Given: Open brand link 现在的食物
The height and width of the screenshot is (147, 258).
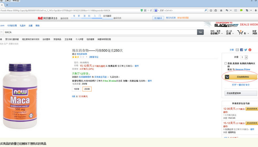Looking at the screenshot, I should click(82, 54).
